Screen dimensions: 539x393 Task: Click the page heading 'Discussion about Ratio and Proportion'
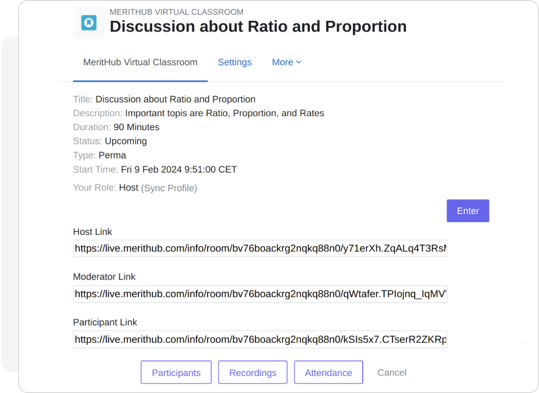coord(258,27)
